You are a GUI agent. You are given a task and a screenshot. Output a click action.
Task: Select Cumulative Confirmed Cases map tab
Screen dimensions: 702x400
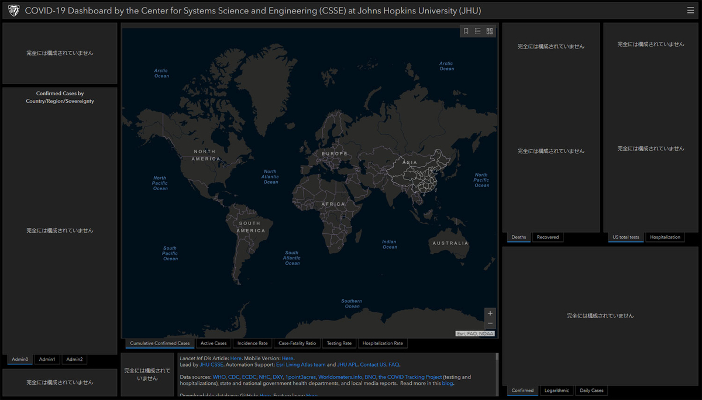point(160,343)
